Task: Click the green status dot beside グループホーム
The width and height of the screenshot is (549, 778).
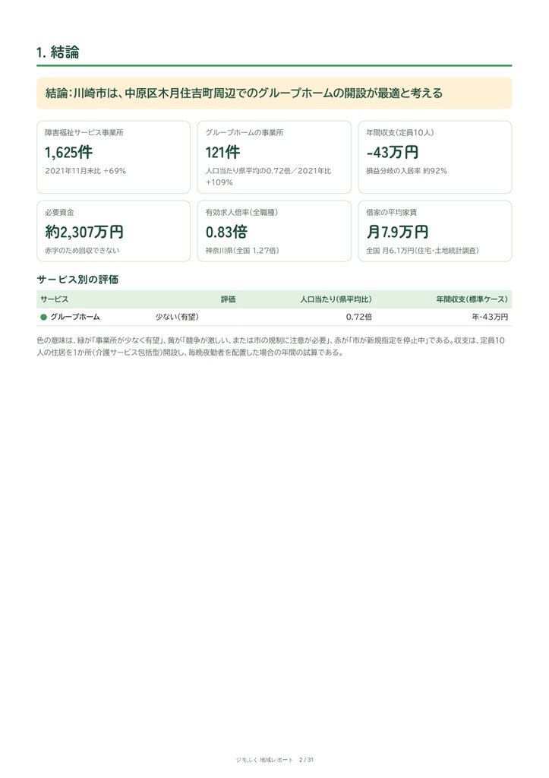Action: [43, 317]
